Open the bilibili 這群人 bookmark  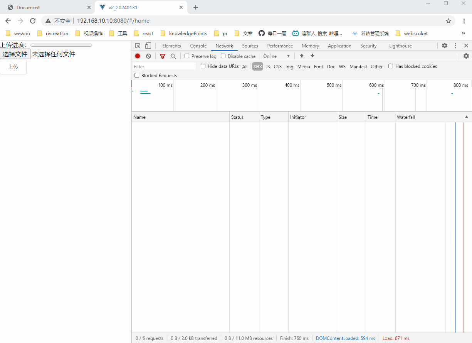(317, 33)
